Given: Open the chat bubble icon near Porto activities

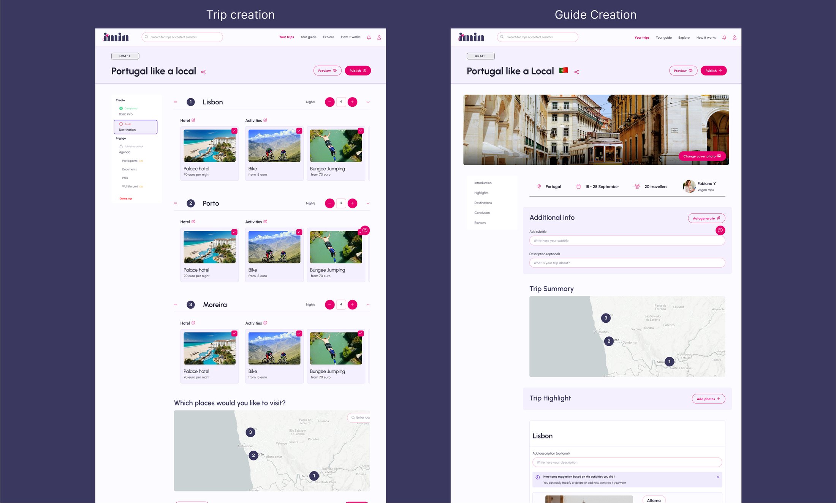Looking at the screenshot, I should coord(365,230).
